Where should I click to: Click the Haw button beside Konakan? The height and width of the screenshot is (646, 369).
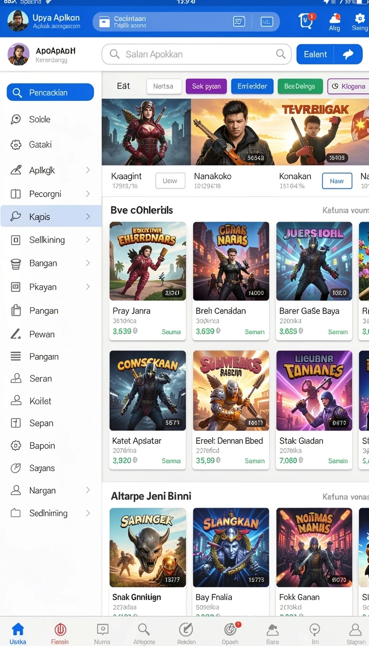coord(337,181)
